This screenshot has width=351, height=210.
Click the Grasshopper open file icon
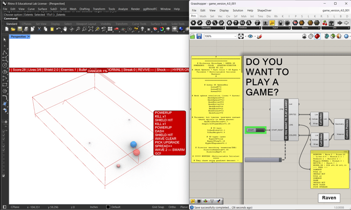(x=192, y=36)
